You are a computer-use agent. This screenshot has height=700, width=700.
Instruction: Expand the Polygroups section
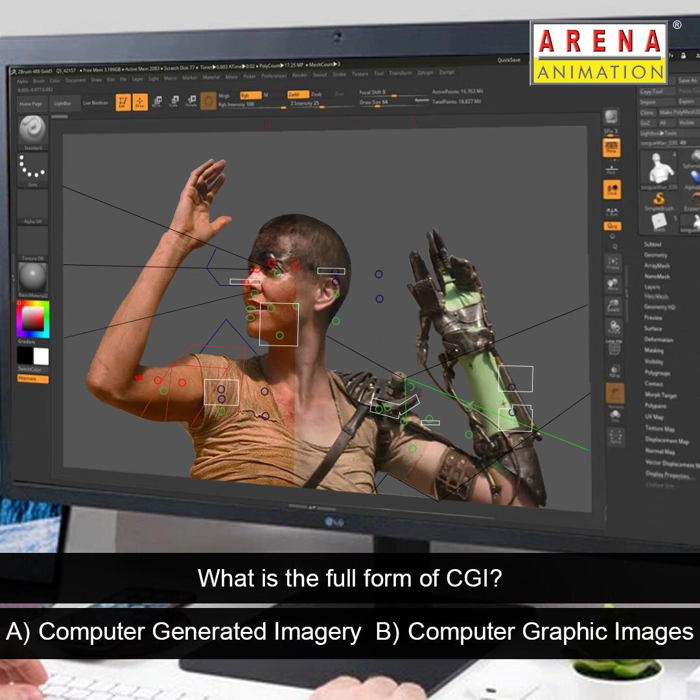pos(658,372)
